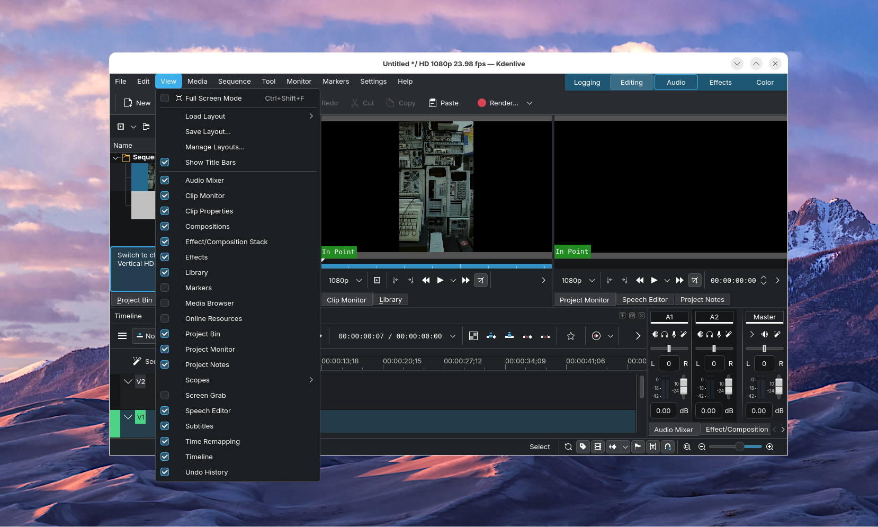Toggle show markers flag icon
Viewport: 878px width, 527px height.
(638, 446)
